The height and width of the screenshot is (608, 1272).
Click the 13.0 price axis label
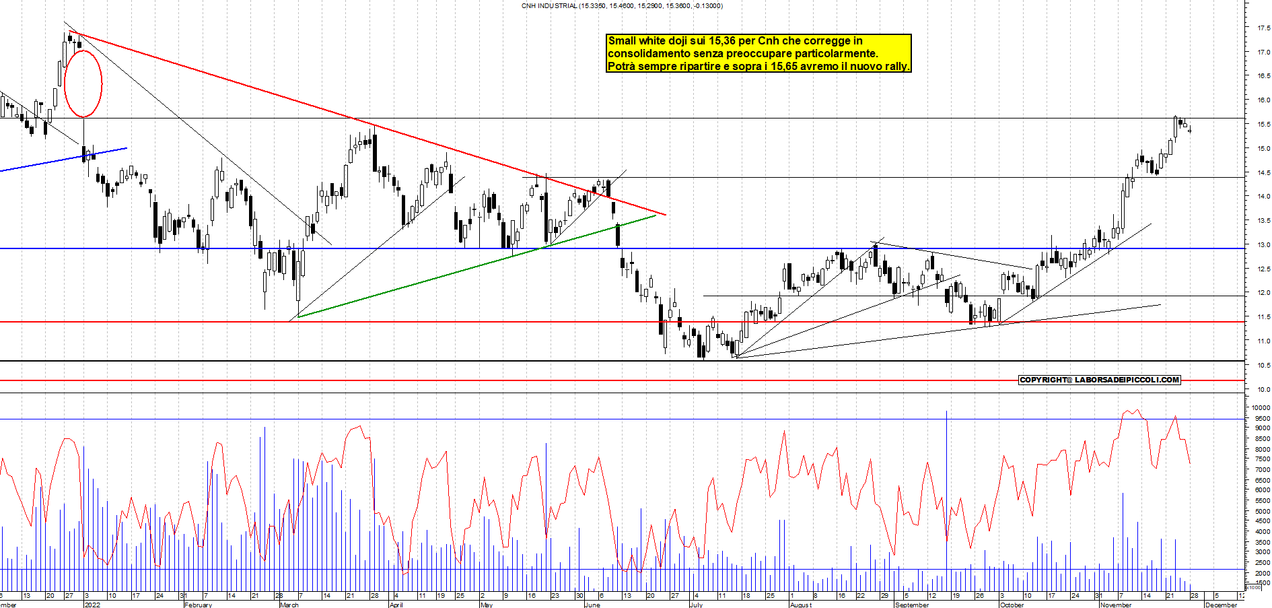point(1263,245)
